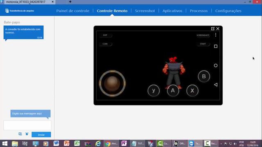Click the nudge bell icon in chat

pos(27,134)
